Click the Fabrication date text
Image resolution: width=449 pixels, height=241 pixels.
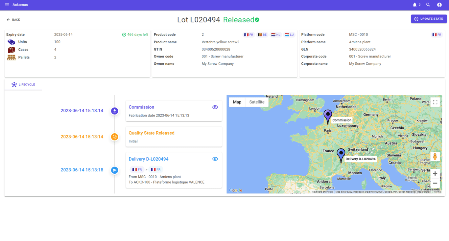point(159,116)
